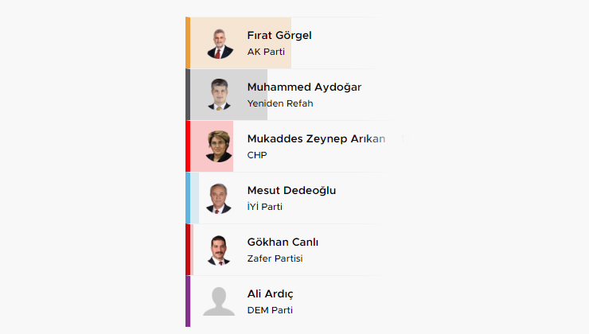This screenshot has width=589, height=334.
Task: Click the orange AK Parti color bar
Action: (x=188, y=43)
